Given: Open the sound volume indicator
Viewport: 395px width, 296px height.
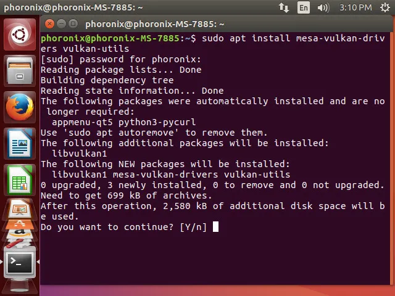Looking at the screenshot, I should click(323, 7).
